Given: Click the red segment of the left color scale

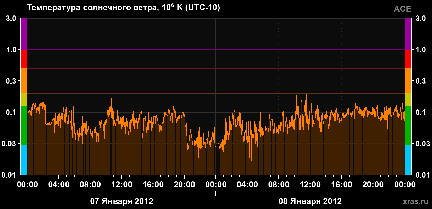Looking at the screenshot, I should (24, 59).
